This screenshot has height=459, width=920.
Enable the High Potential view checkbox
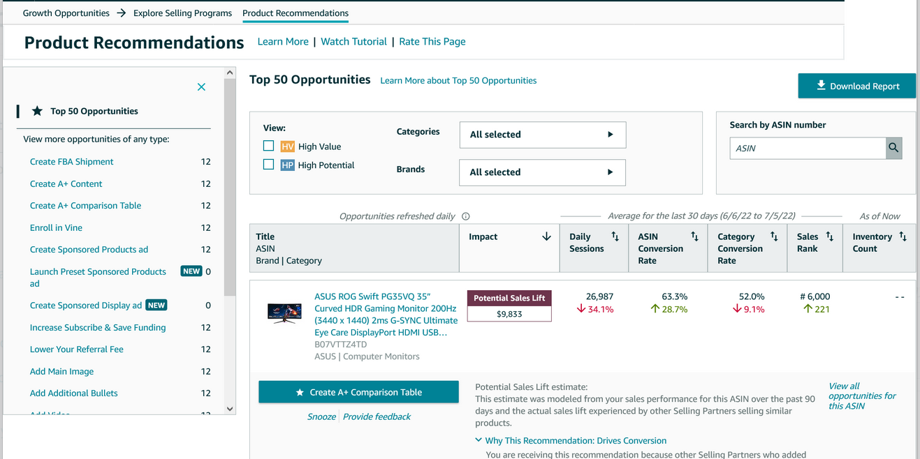[x=268, y=165]
